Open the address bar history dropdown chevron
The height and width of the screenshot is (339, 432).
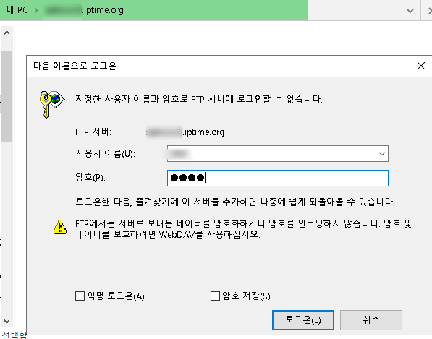coord(410,10)
